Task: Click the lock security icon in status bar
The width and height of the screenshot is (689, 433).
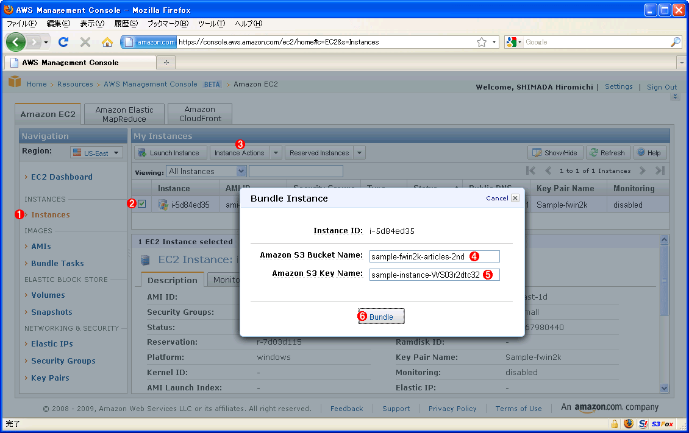Action: click(614, 424)
